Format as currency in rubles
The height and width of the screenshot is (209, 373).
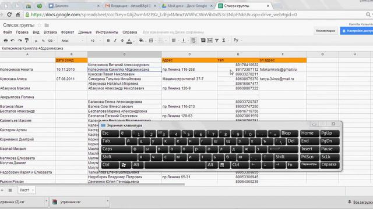click(x=36, y=41)
